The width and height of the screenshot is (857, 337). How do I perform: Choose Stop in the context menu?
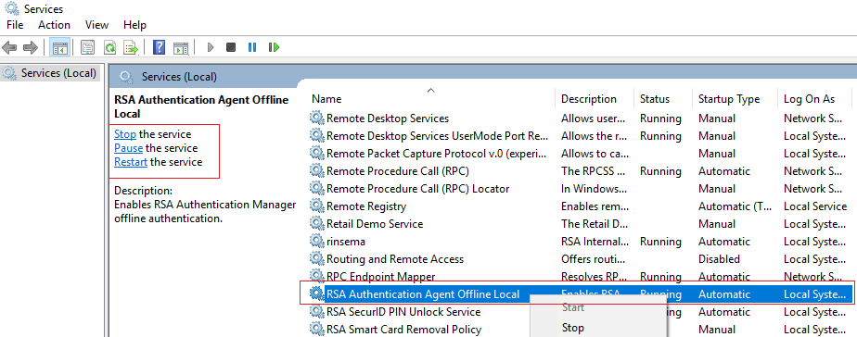point(573,328)
